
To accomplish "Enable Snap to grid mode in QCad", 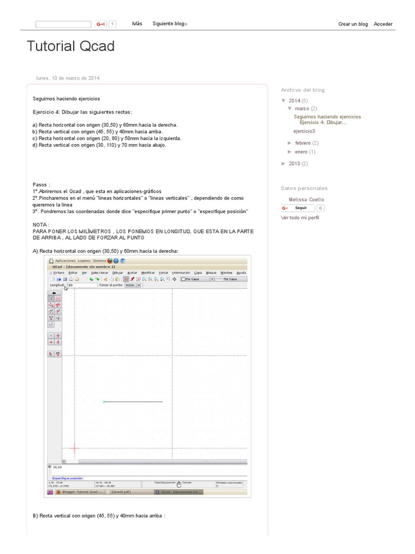I will coord(58,299).
